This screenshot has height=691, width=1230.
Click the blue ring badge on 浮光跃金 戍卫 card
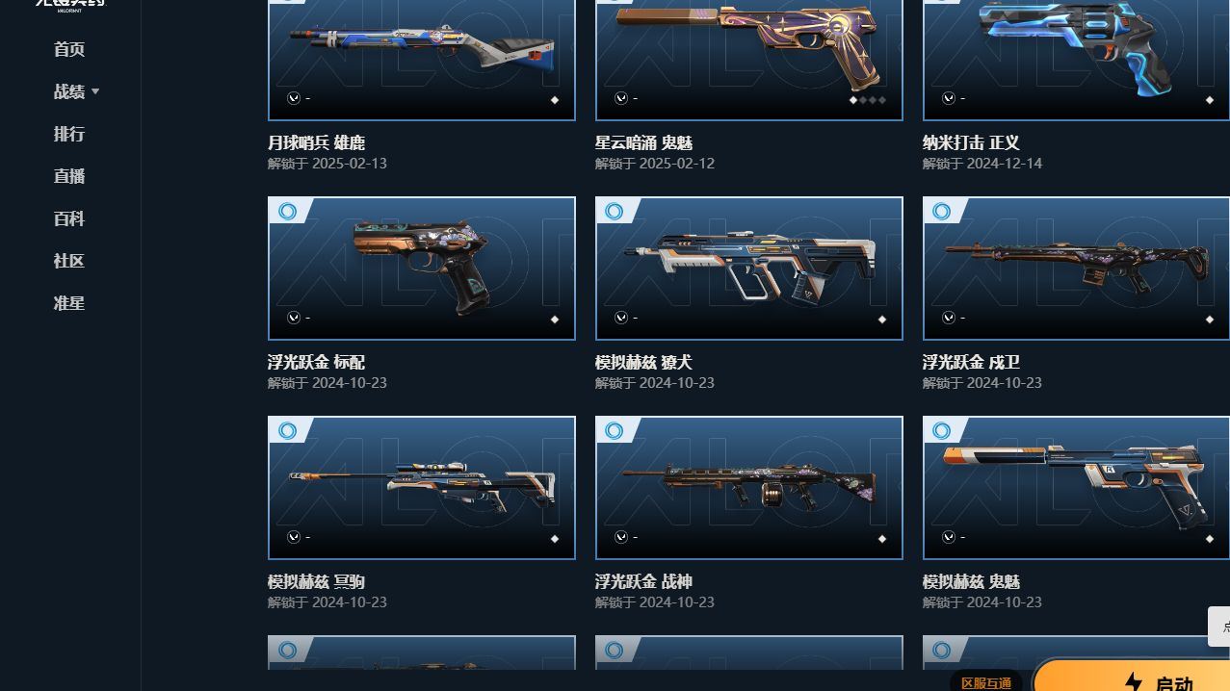pyautogui.click(x=942, y=211)
